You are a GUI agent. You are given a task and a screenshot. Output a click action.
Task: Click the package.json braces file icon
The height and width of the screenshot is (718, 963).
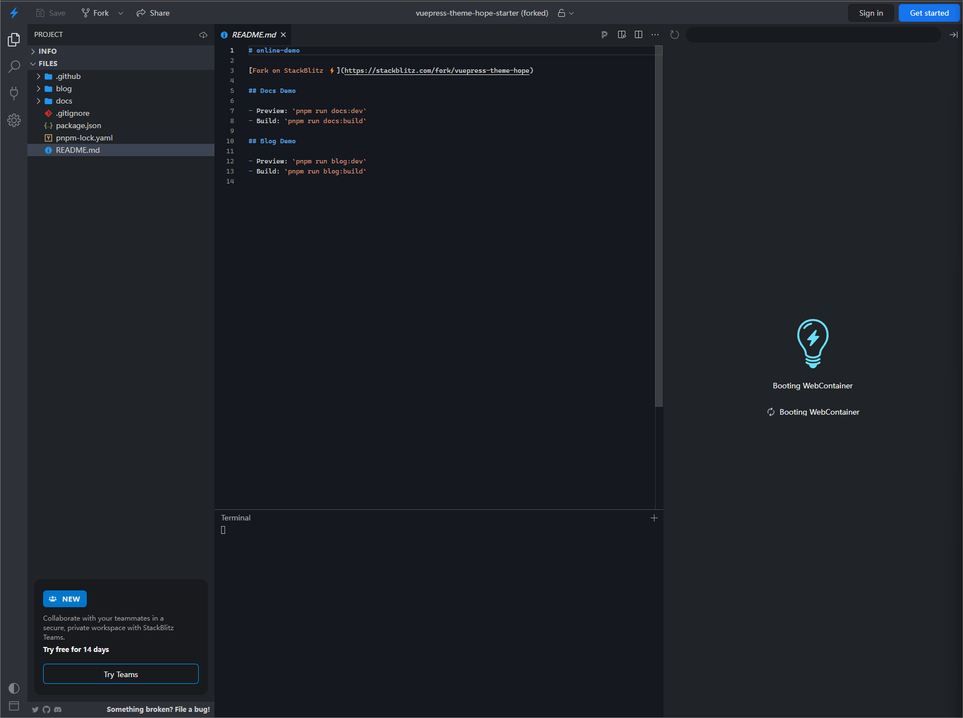pyautogui.click(x=49, y=126)
